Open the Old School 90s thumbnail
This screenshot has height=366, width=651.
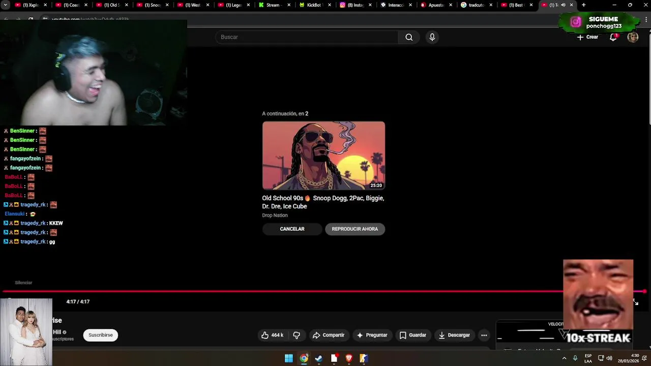pos(323,156)
